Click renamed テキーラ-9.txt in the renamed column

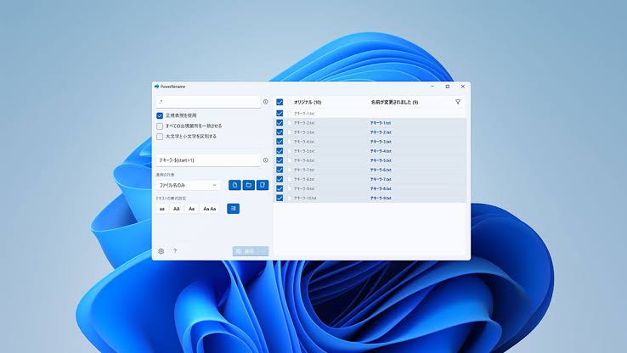[381, 198]
